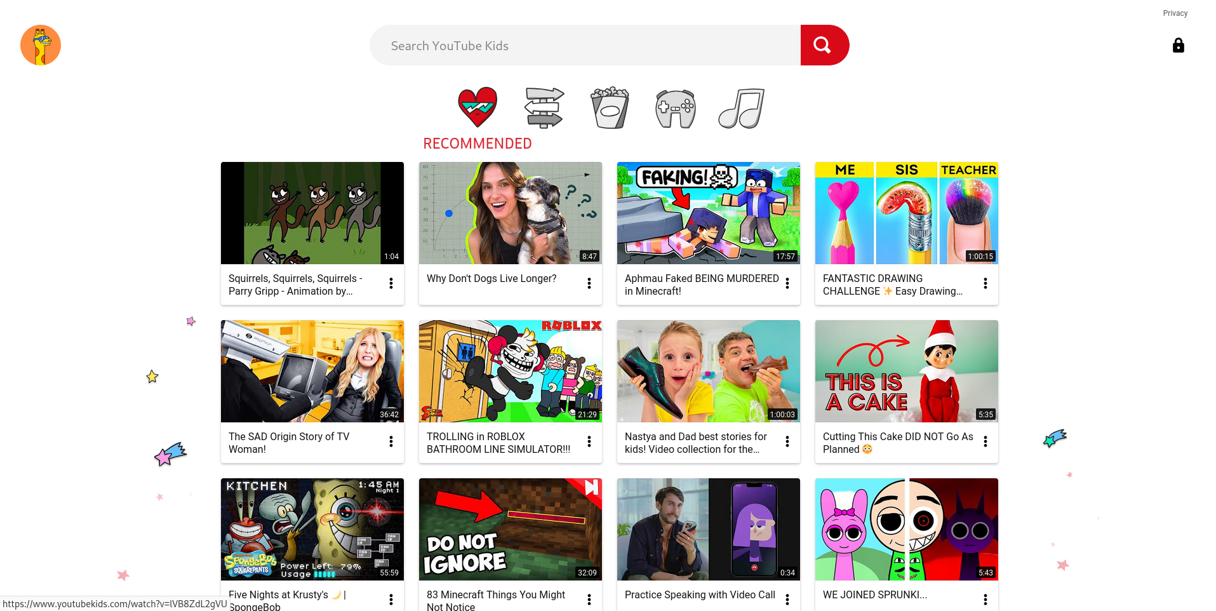Open options for 83 Minecraft Things video

pyautogui.click(x=589, y=600)
